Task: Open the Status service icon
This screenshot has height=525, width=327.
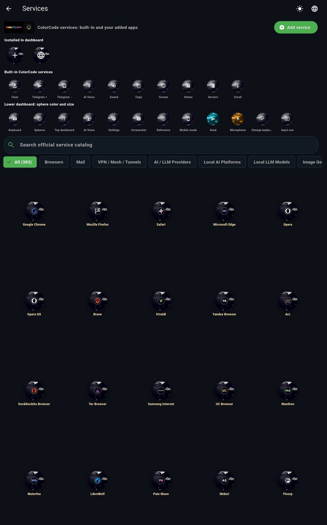Action: coord(188,86)
